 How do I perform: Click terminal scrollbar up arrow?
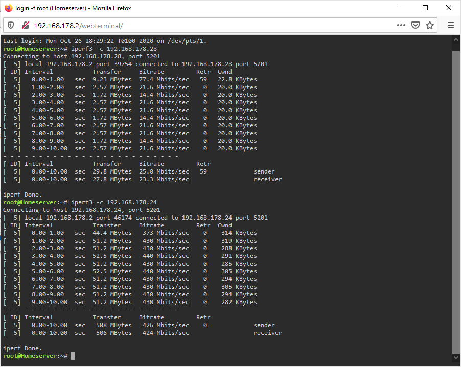(456, 39)
